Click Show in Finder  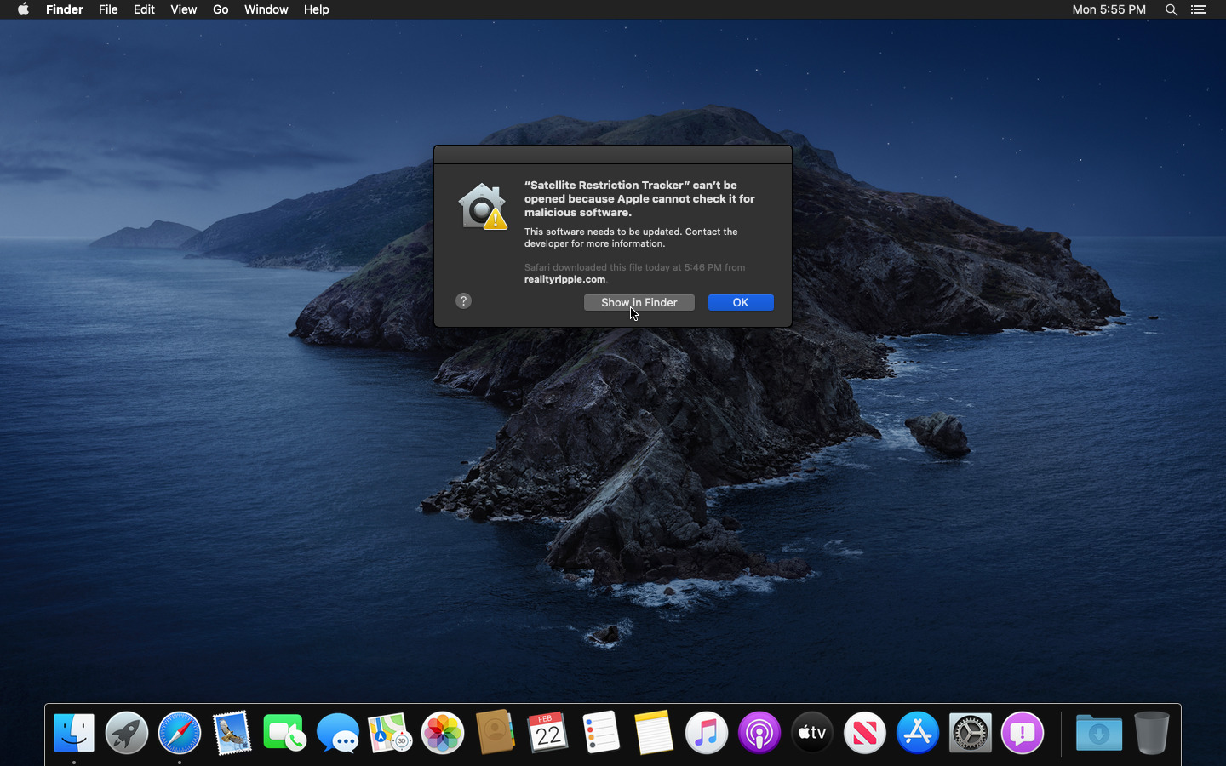click(639, 302)
